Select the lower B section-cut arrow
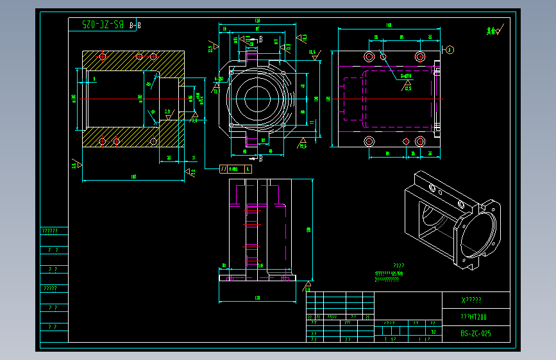 pyautogui.click(x=257, y=158)
